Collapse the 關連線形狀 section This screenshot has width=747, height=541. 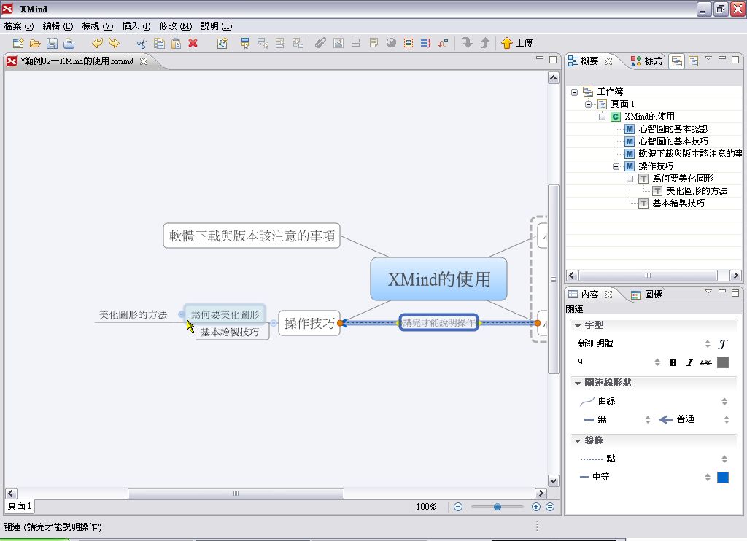coord(578,383)
